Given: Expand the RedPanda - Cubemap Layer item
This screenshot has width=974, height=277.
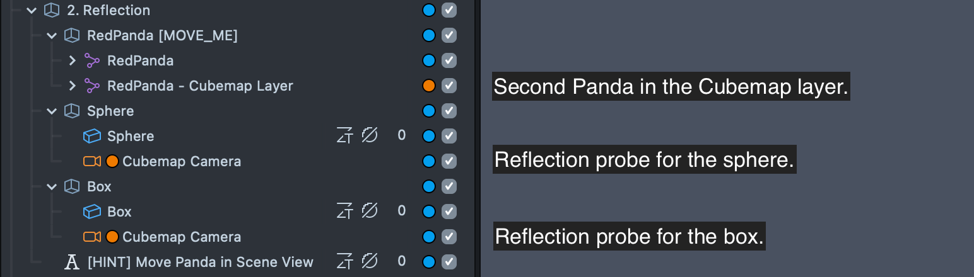Looking at the screenshot, I should coord(72,86).
